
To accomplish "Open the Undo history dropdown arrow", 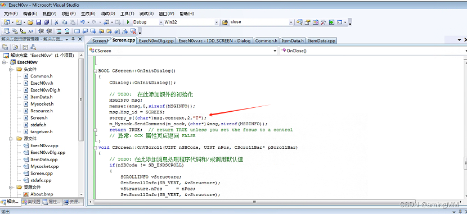I will [88, 22].
